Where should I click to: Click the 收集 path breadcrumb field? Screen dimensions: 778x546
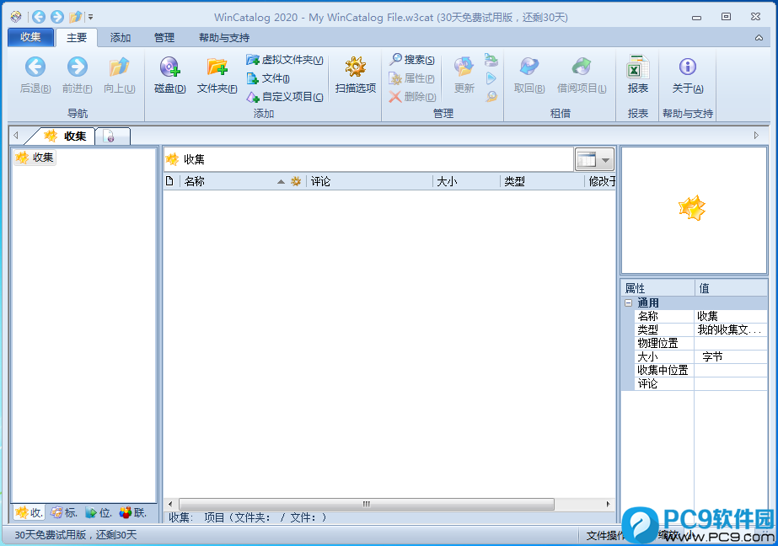[368, 159]
